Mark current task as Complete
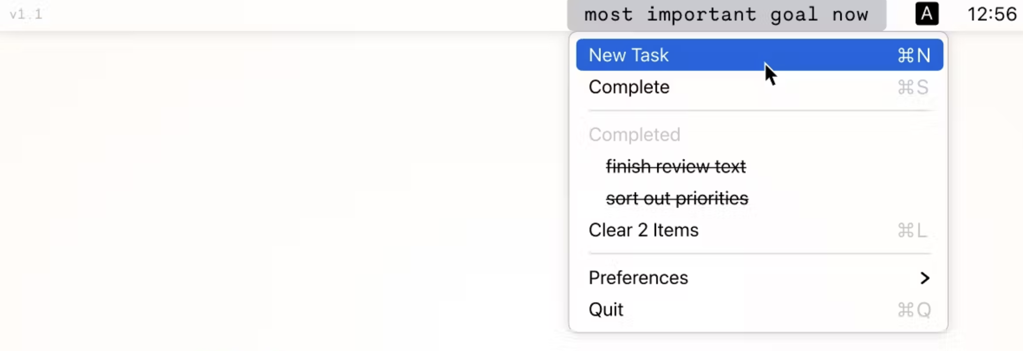 click(759, 87)
